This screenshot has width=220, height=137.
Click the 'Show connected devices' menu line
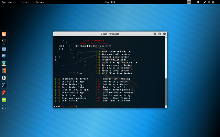pyautogui.click(x=114, y=52)
